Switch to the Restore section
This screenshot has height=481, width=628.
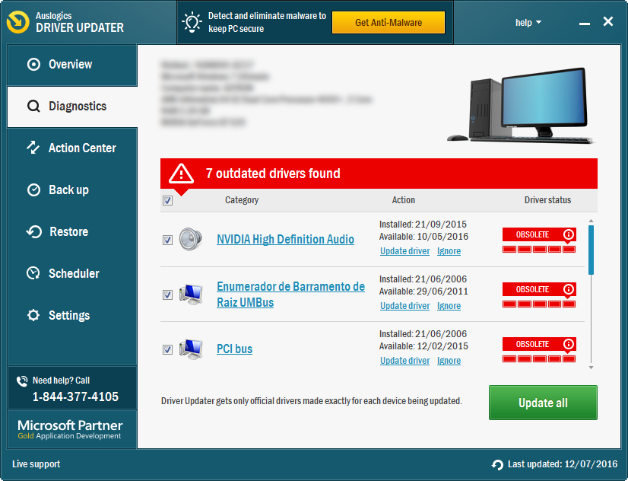[72, 231]
